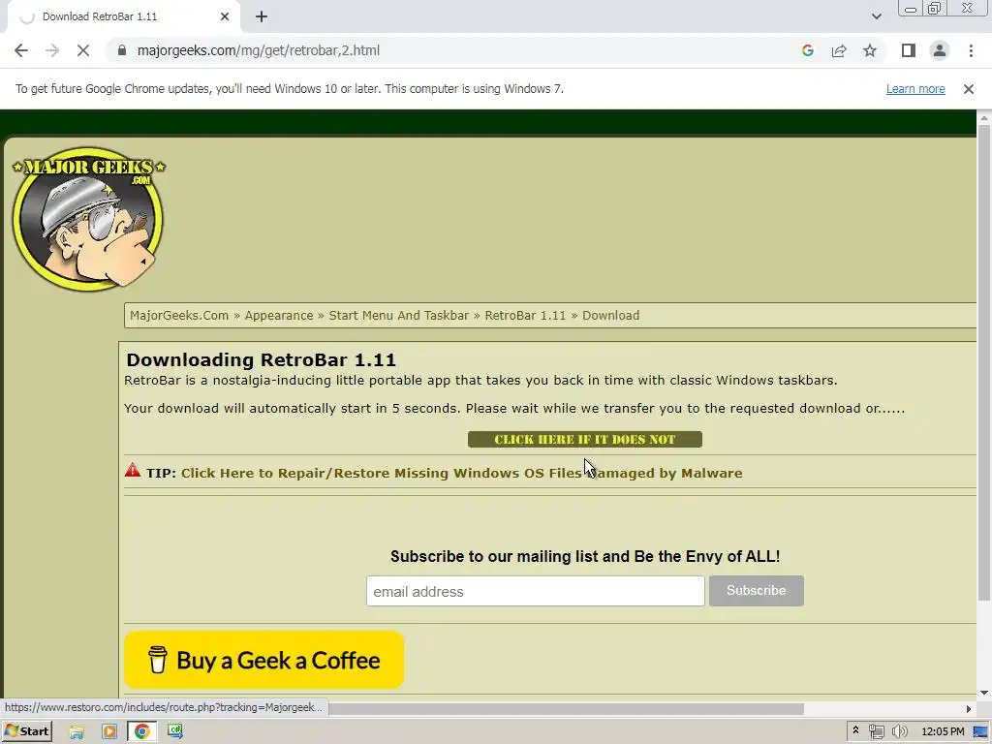Click the email address input field
The image size is (992, 744).
pos(535,592)
